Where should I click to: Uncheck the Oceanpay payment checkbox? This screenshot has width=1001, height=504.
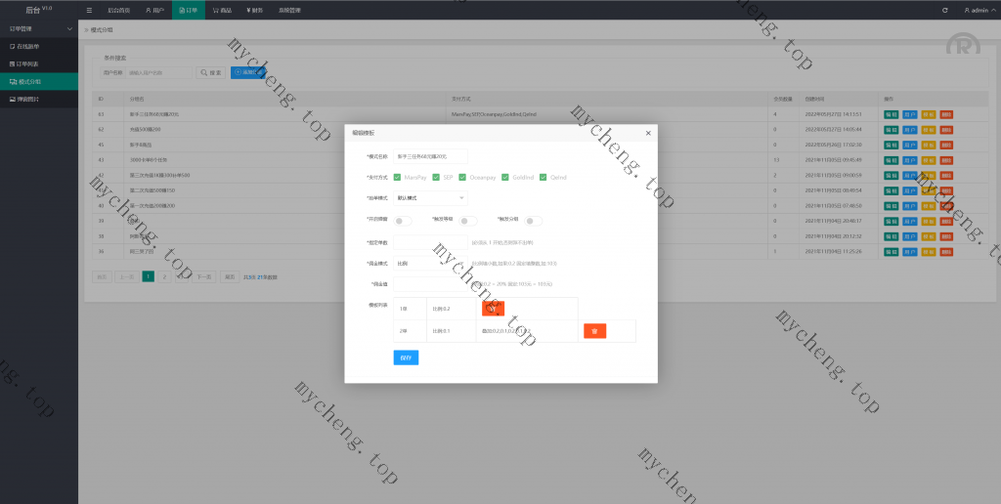[x=461, y=177]
